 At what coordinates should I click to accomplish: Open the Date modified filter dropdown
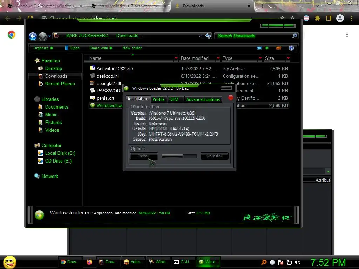tap(218, 58)
